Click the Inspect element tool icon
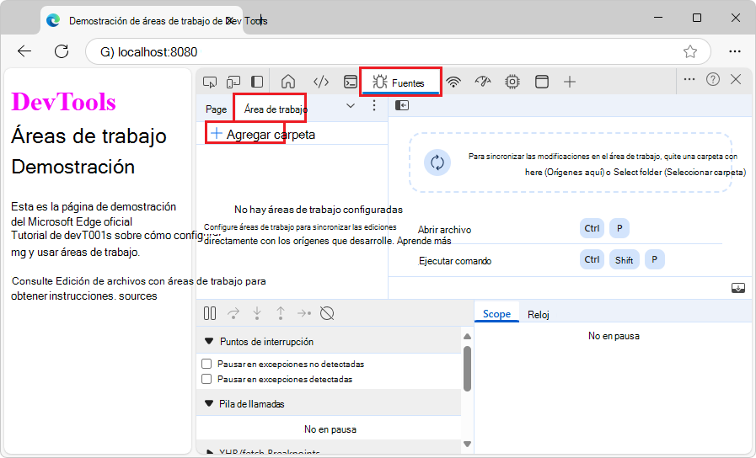The width and height of the screenshot is (756, 458). pos(210,82)
